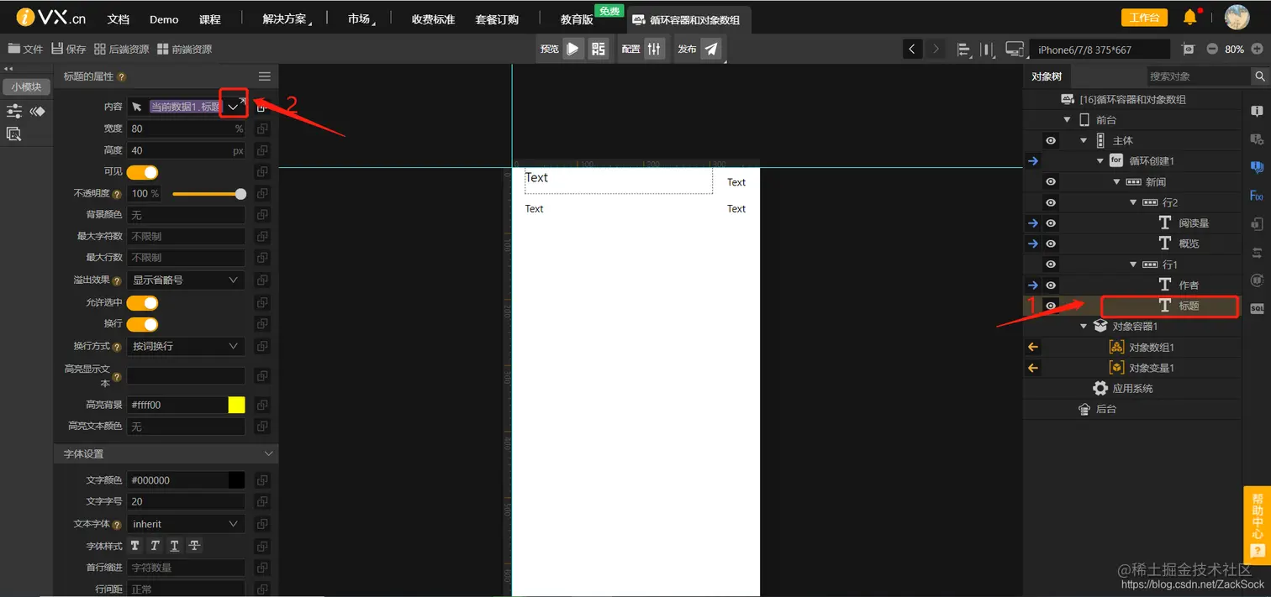Screen dimensions: 1271x597
Task: Toggle the 换行 line wrap switch
Action: point(142,324)
